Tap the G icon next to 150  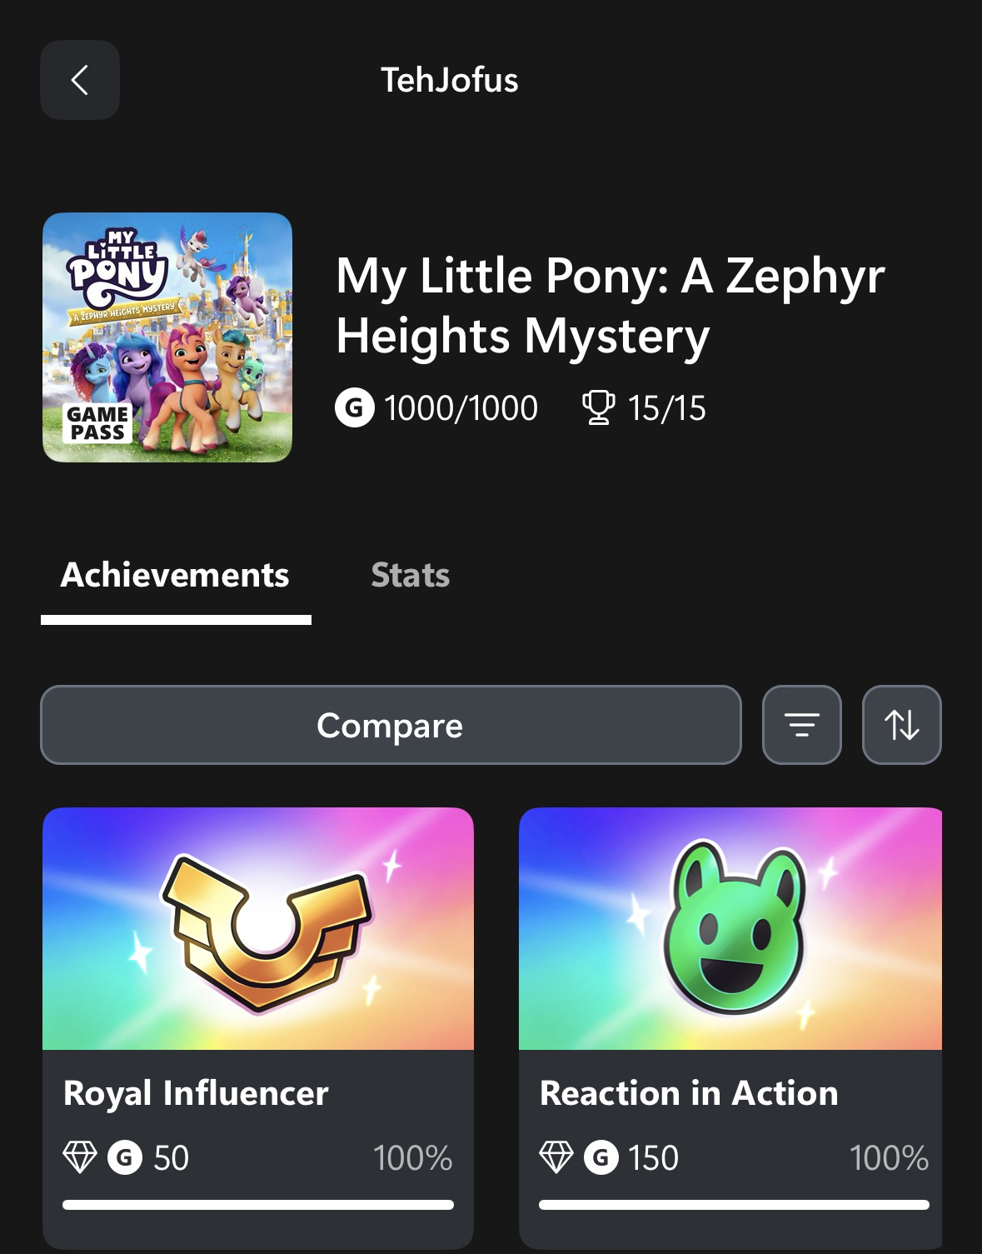(x=601, y=1157)
